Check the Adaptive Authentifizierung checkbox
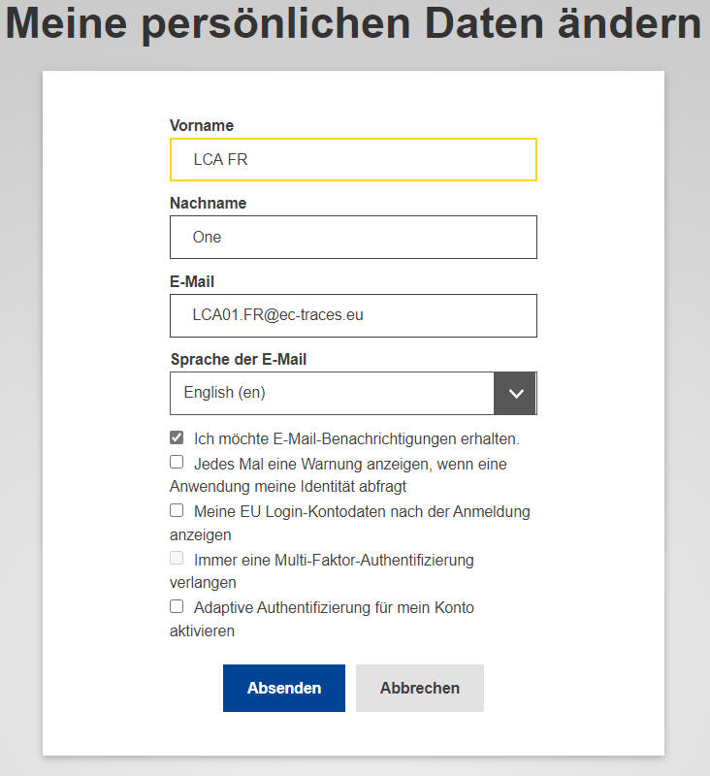This screenshot has width=710, height=776. [x=177, y=606]
